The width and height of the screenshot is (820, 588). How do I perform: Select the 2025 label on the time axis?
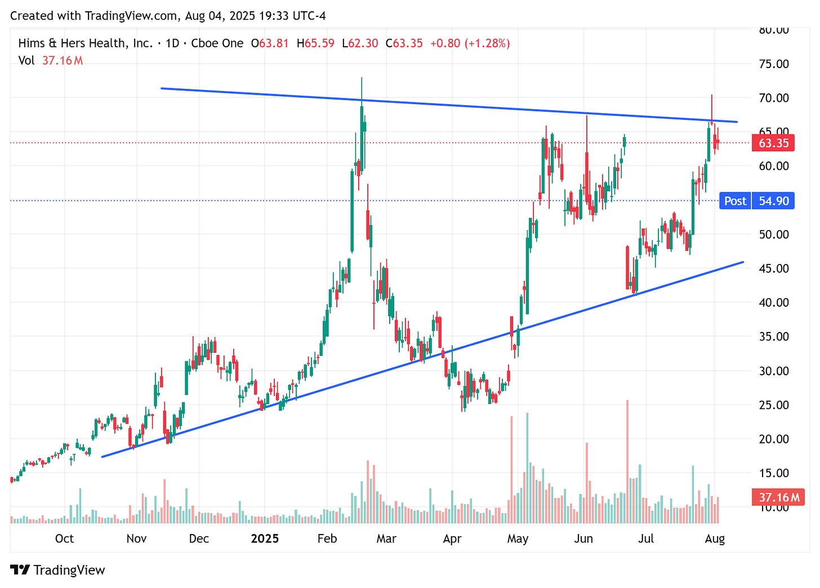(265, 538)
